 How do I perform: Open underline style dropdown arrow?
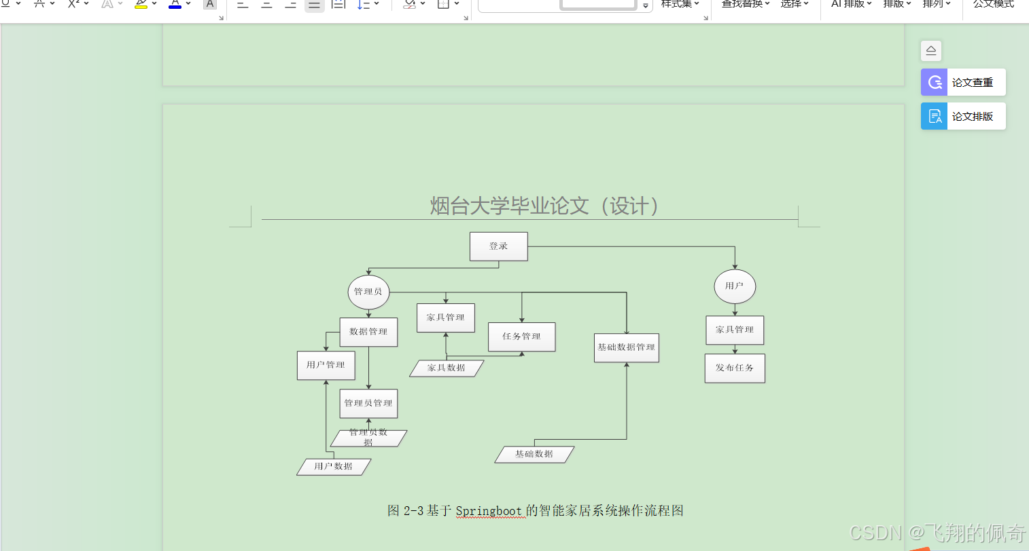18,3
